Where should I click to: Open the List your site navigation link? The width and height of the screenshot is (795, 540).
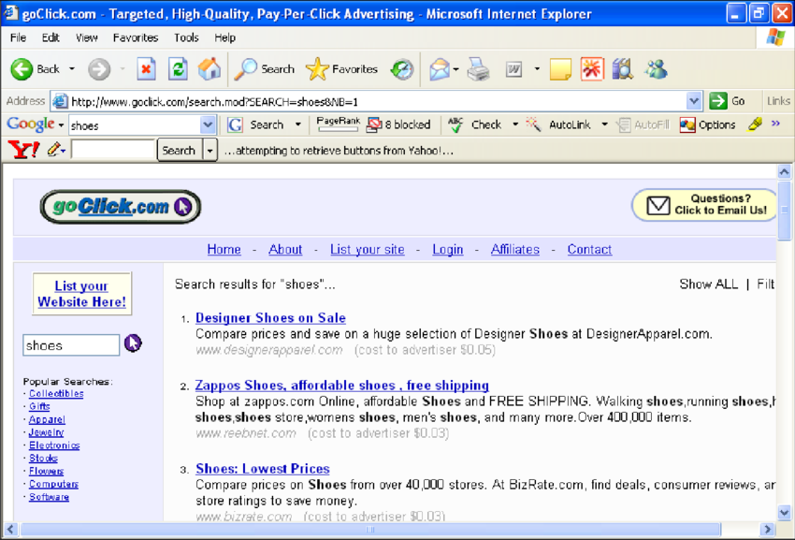367,250
